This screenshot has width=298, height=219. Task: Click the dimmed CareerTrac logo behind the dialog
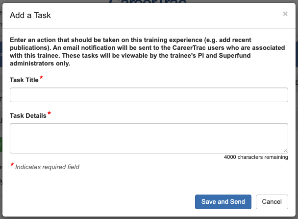click(x=148, y=1)
